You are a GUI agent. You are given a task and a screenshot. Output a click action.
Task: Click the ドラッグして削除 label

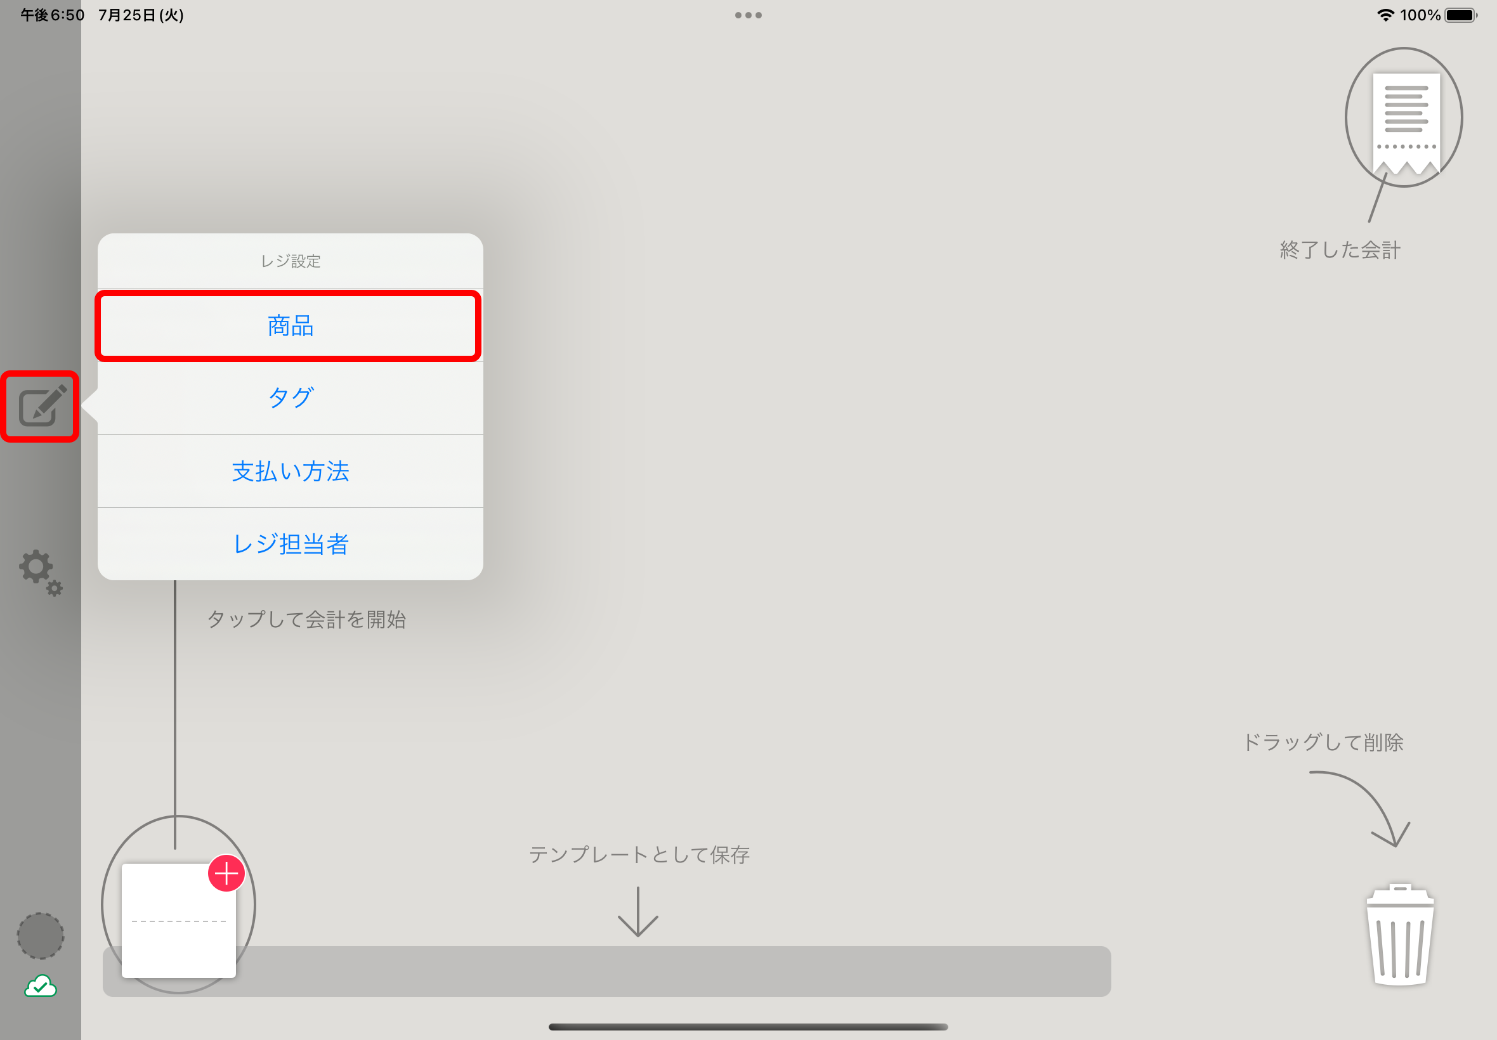1323,741
